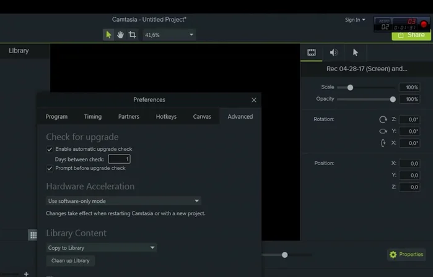Screen dimensions: 433x277
Task: Click the Properties gear button
Action: pos(406,254)
